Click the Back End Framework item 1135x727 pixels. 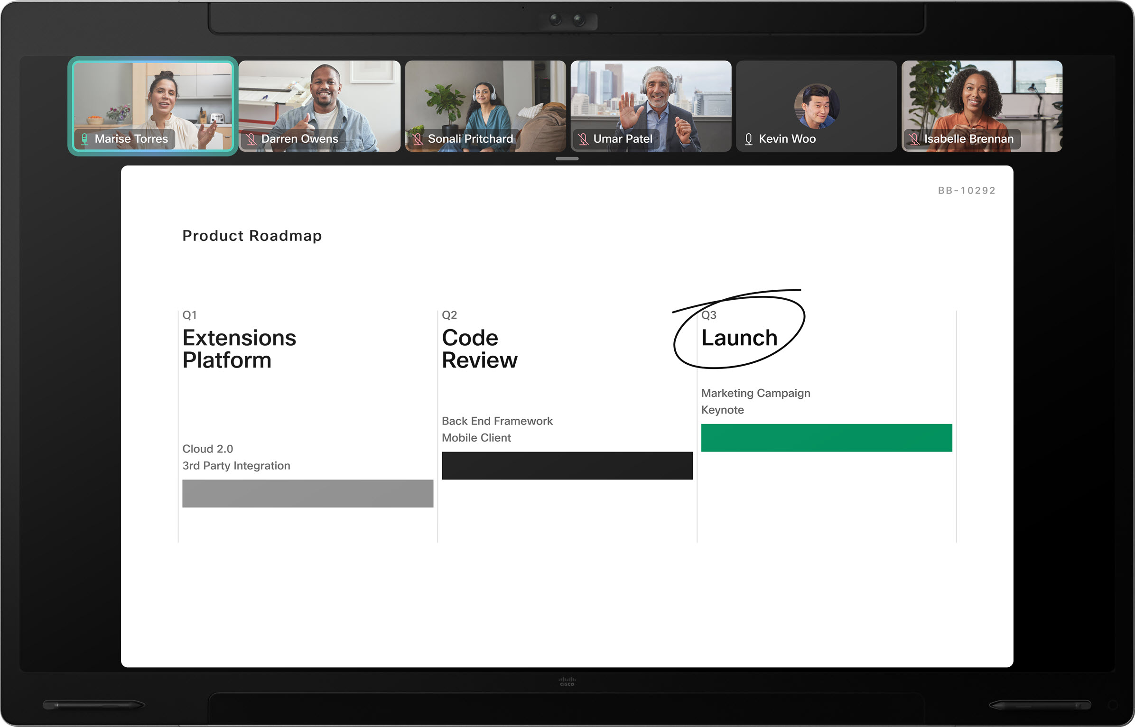[497, 421]
